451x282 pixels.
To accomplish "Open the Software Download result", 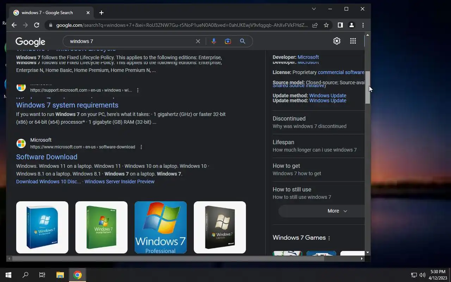I will pyautogui.click(x=47, y=157).
